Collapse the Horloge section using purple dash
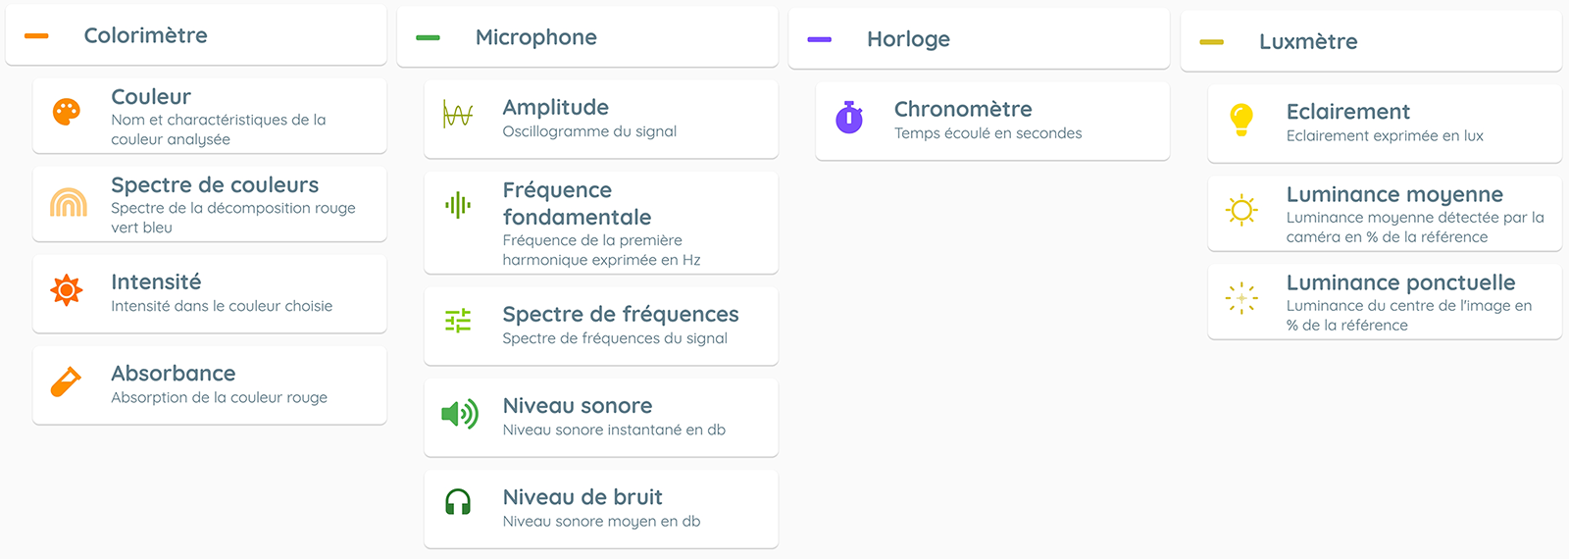Screen dimensions: 1569x559 click(x=820, y=40)
